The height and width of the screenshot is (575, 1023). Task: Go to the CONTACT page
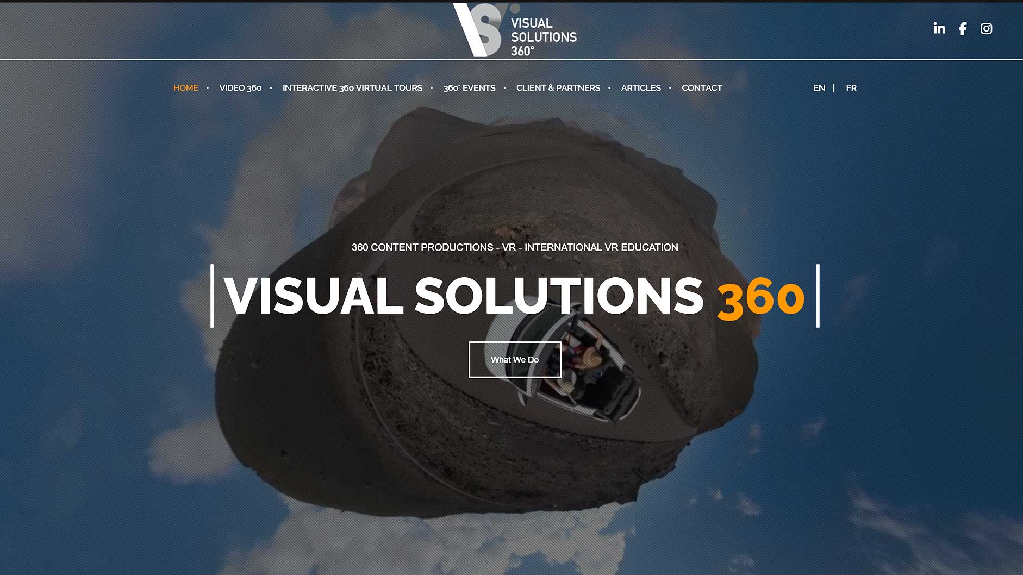702,87
